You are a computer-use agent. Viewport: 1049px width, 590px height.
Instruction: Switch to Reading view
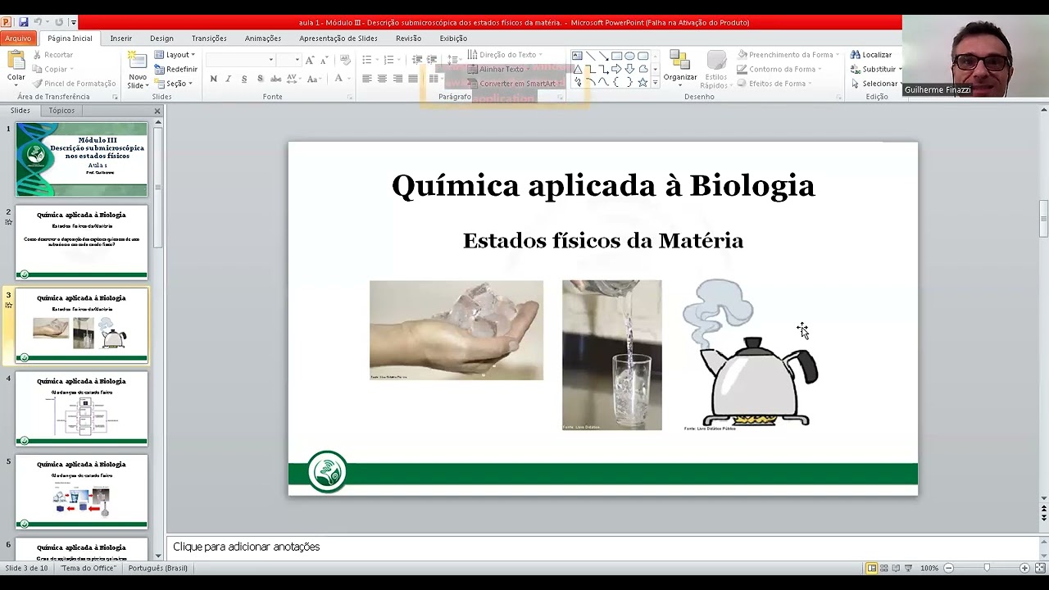coord(896,568)
